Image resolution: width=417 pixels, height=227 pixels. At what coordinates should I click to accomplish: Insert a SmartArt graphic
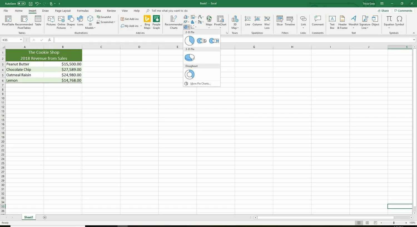(x=104, y=17)
